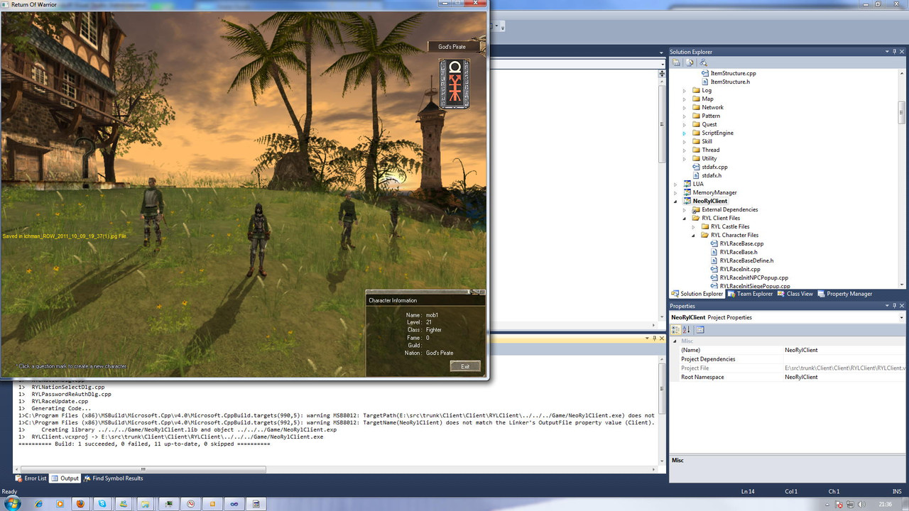
Task: Click the nation emblem in the game window
Action: (x=454, y=84)
